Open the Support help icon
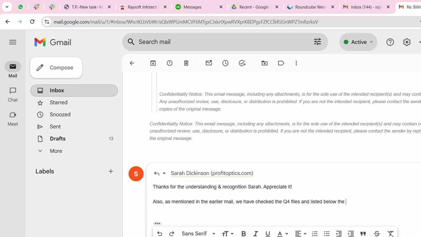 pyautogui.click(x=390, y=42)
